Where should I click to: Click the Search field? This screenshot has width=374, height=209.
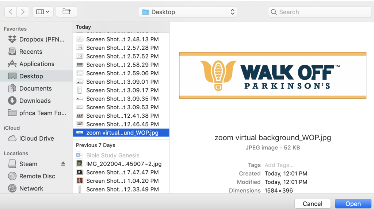(x=320, y=12)
